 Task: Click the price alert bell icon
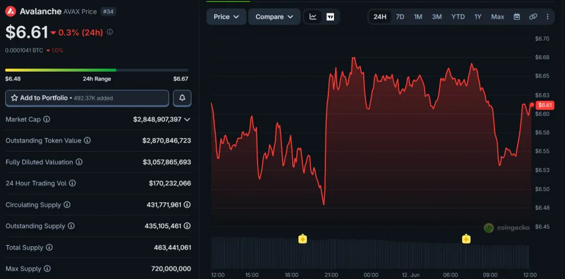pyautogui.click(x=182, y=98)
